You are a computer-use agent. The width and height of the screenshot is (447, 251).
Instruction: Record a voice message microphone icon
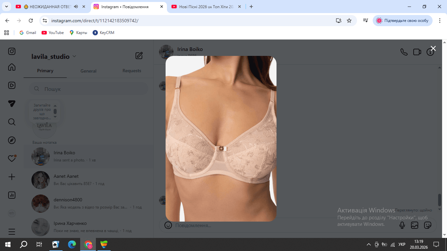pyautogui.click(x=402, y=225)
